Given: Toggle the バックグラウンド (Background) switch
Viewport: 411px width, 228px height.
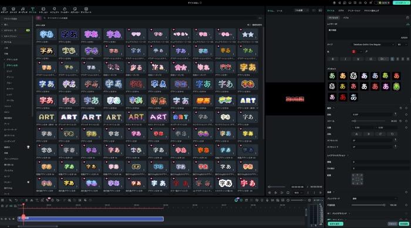Looking at the screenshot, I should point(329,213).
